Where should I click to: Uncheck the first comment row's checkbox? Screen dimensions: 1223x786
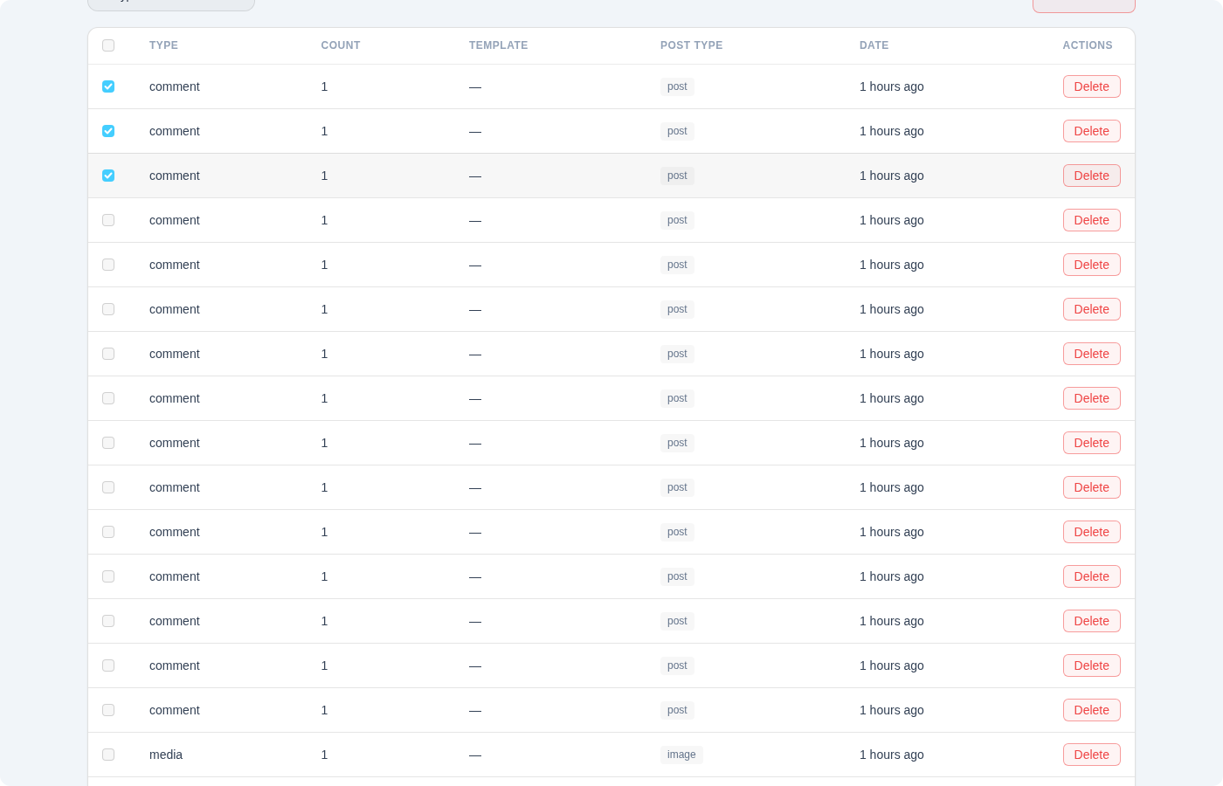pos(108,86)
